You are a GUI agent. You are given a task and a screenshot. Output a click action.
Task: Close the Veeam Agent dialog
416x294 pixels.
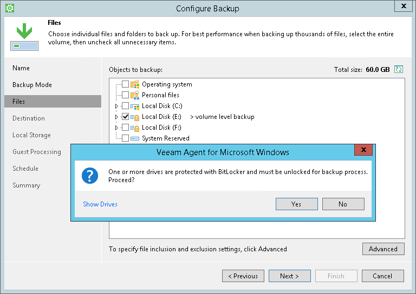coord(363,150)
